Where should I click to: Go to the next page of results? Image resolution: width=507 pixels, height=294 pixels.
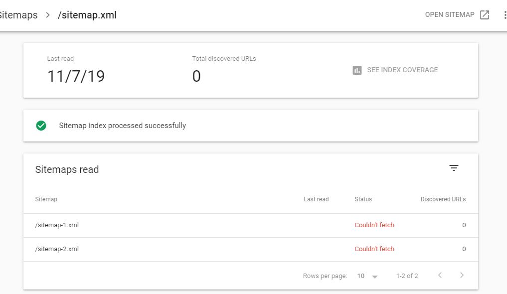[x=462, y=276]
